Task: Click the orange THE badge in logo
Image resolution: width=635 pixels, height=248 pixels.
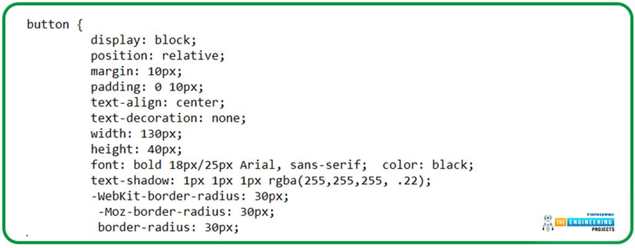Action: (561, 222)
